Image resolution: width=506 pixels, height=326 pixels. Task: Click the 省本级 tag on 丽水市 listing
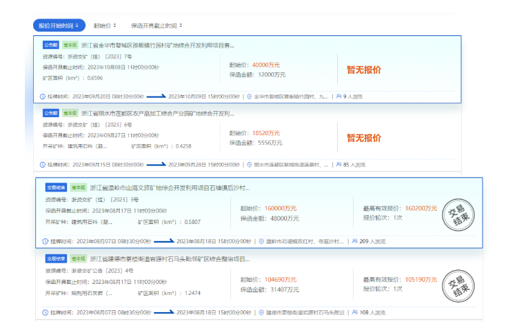[x=70, y=113]
